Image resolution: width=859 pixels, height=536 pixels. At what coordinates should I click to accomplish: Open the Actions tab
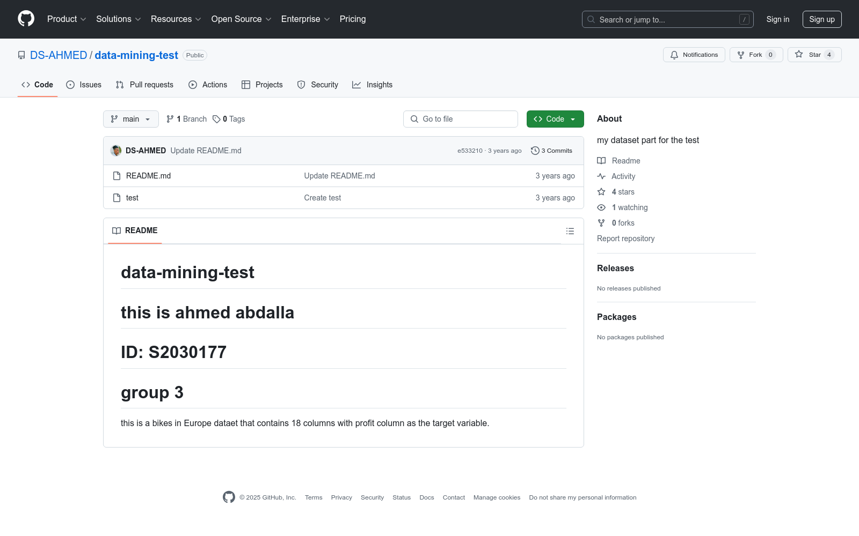tap(208, 85)
